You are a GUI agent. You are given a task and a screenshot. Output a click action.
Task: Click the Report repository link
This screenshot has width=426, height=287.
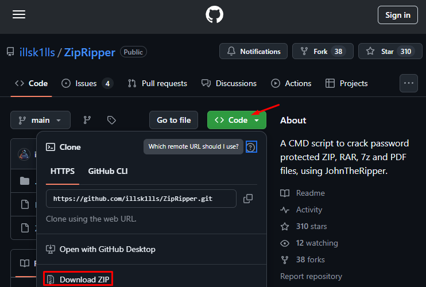click(x=311, y=276)
